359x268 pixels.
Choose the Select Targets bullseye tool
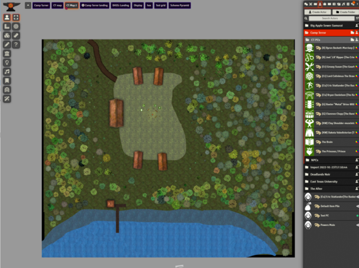(x=15, y=26)
